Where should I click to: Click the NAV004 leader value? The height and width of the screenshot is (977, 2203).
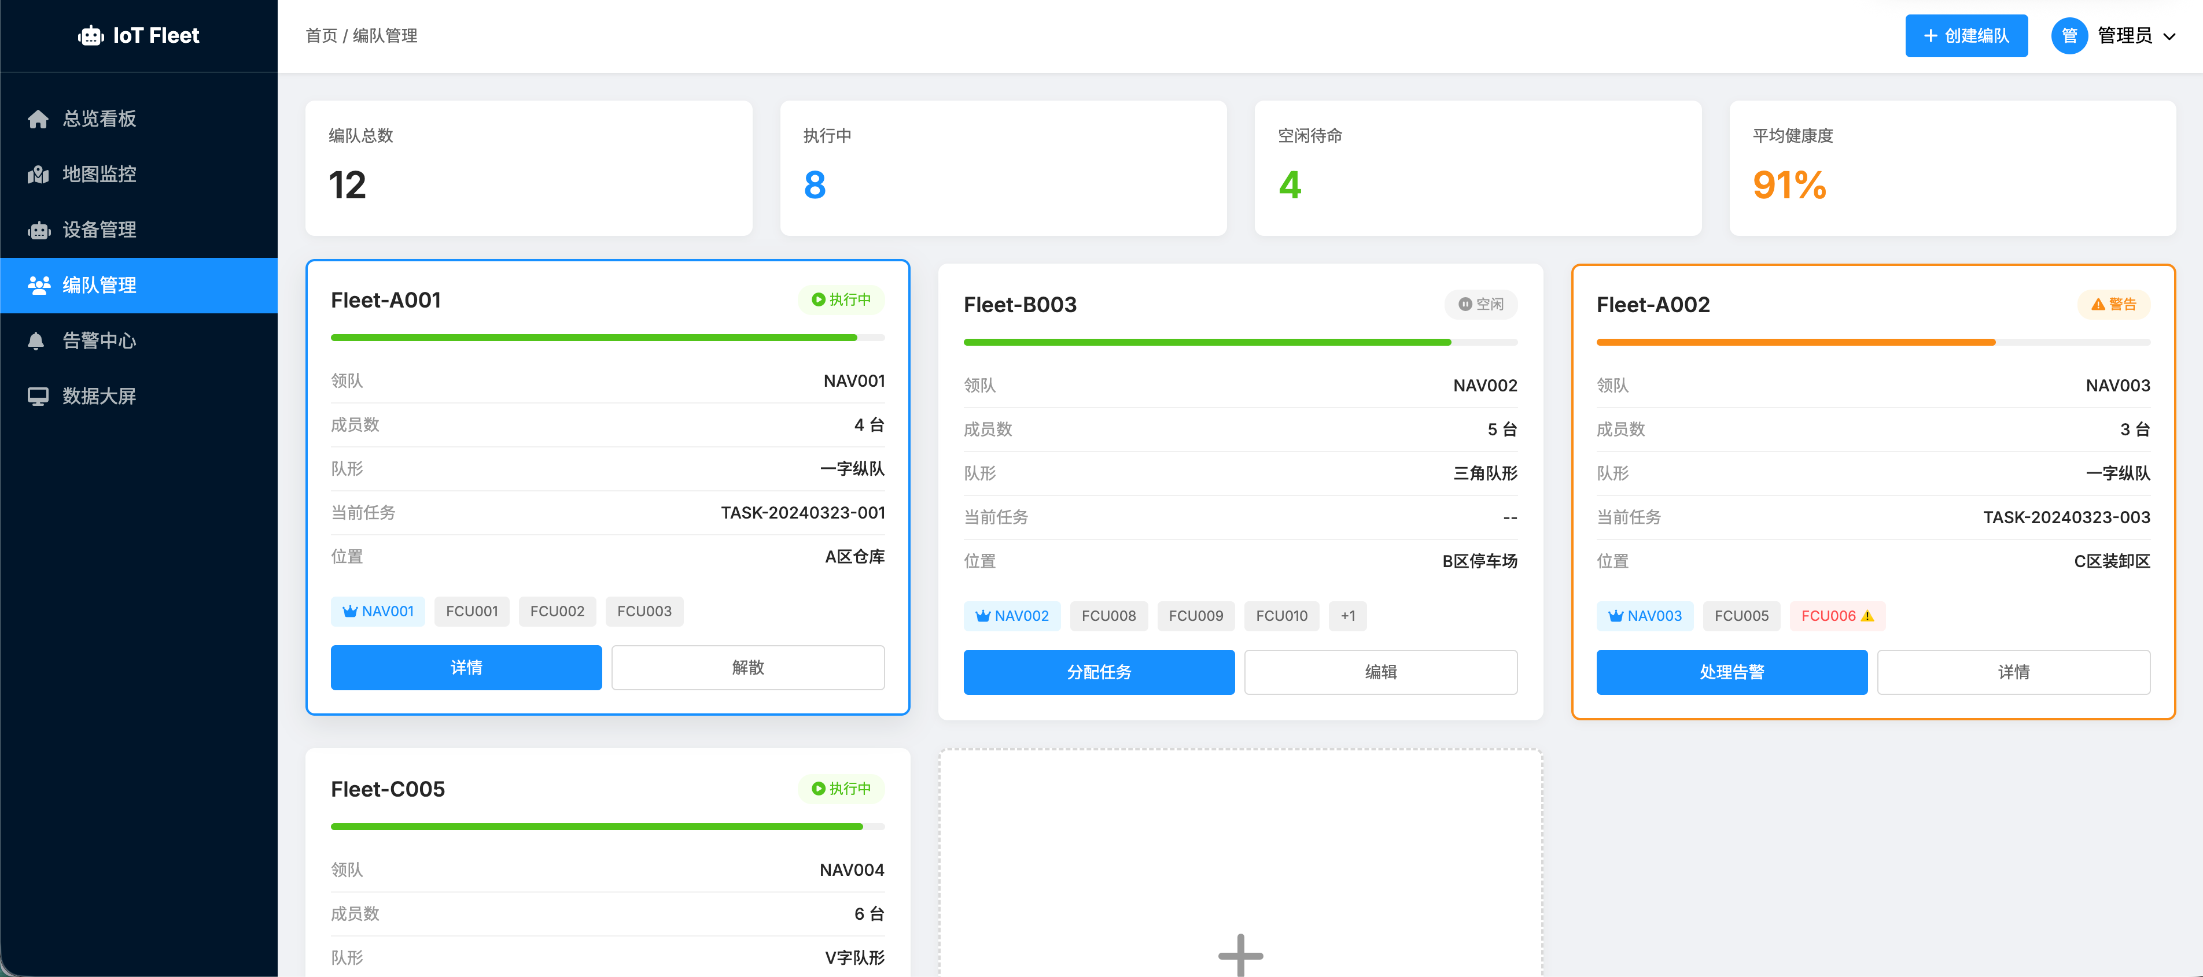pyautogui.click(x=852, y=870)
